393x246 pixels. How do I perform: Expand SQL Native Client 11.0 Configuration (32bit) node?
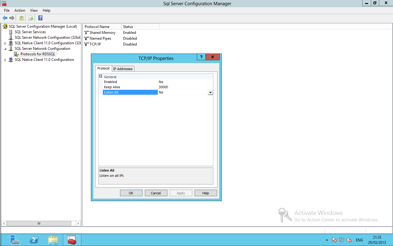tap(5, 43)
